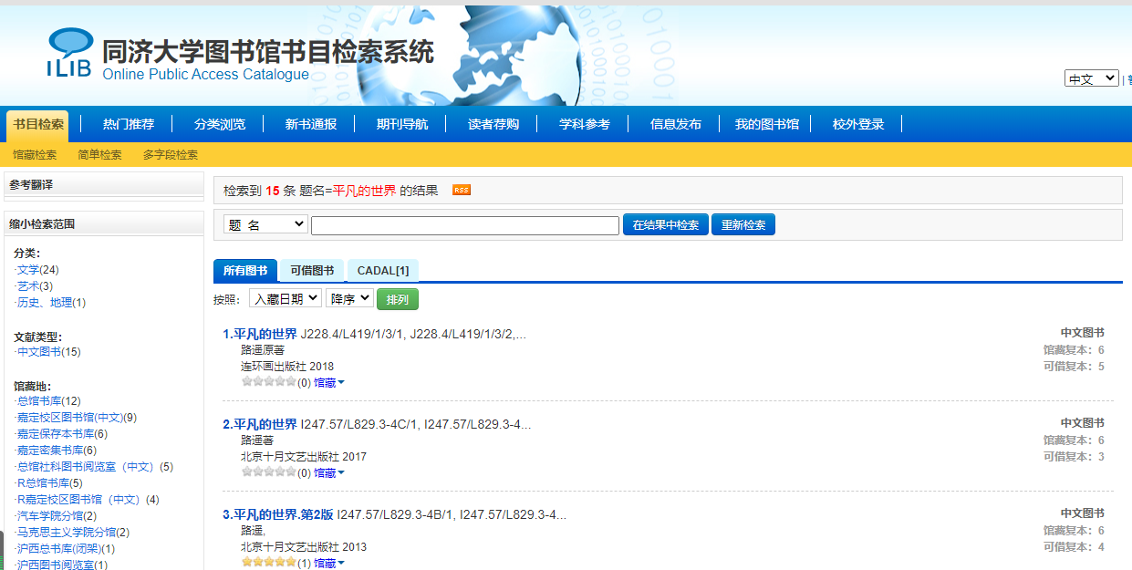Open the 新书通报 menu
Viewport: 1132px width, 570px height.
click(x=311, y=125)
